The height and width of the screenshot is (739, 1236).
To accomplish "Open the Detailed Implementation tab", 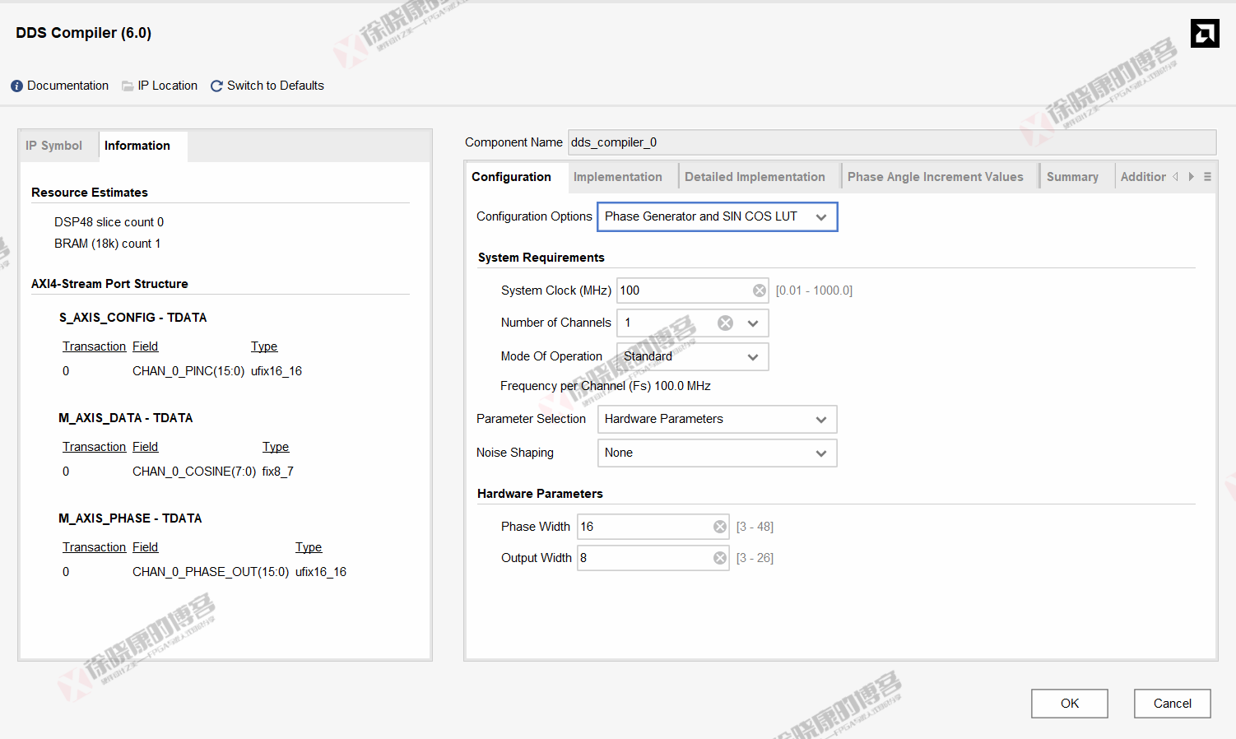I will pos(755,177).
